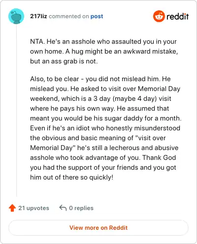Click the "reddit" wordmark text
197x244 pixels.
pos(177,16)
